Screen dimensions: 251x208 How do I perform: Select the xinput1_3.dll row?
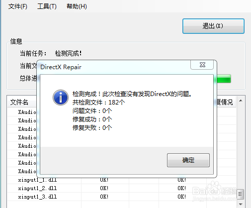122,197
